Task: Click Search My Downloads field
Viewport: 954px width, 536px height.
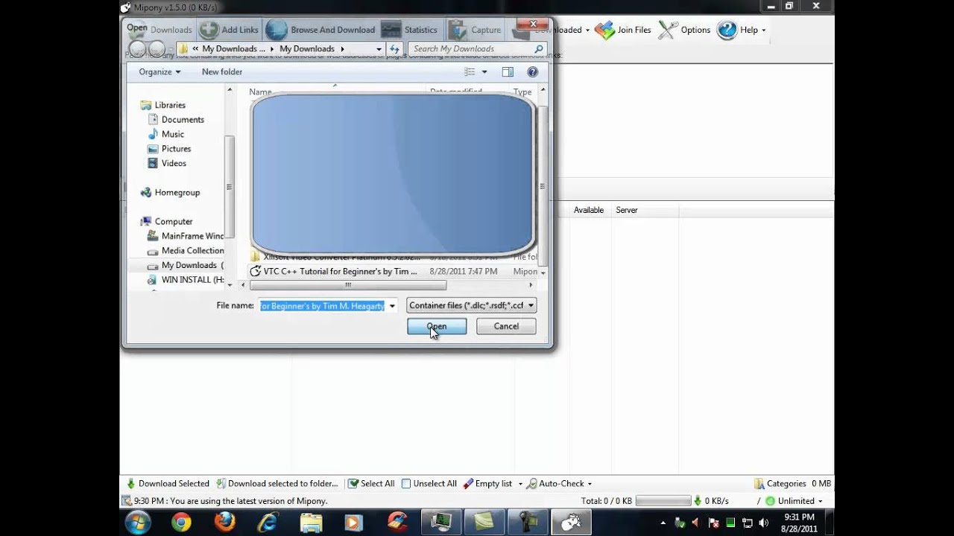Action: coord(478,48)
